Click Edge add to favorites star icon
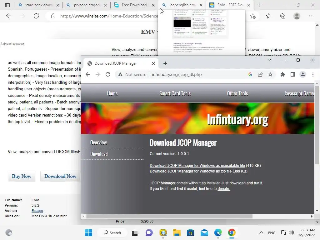The height and width of the screenshot is (240, 320). point(253,16)
